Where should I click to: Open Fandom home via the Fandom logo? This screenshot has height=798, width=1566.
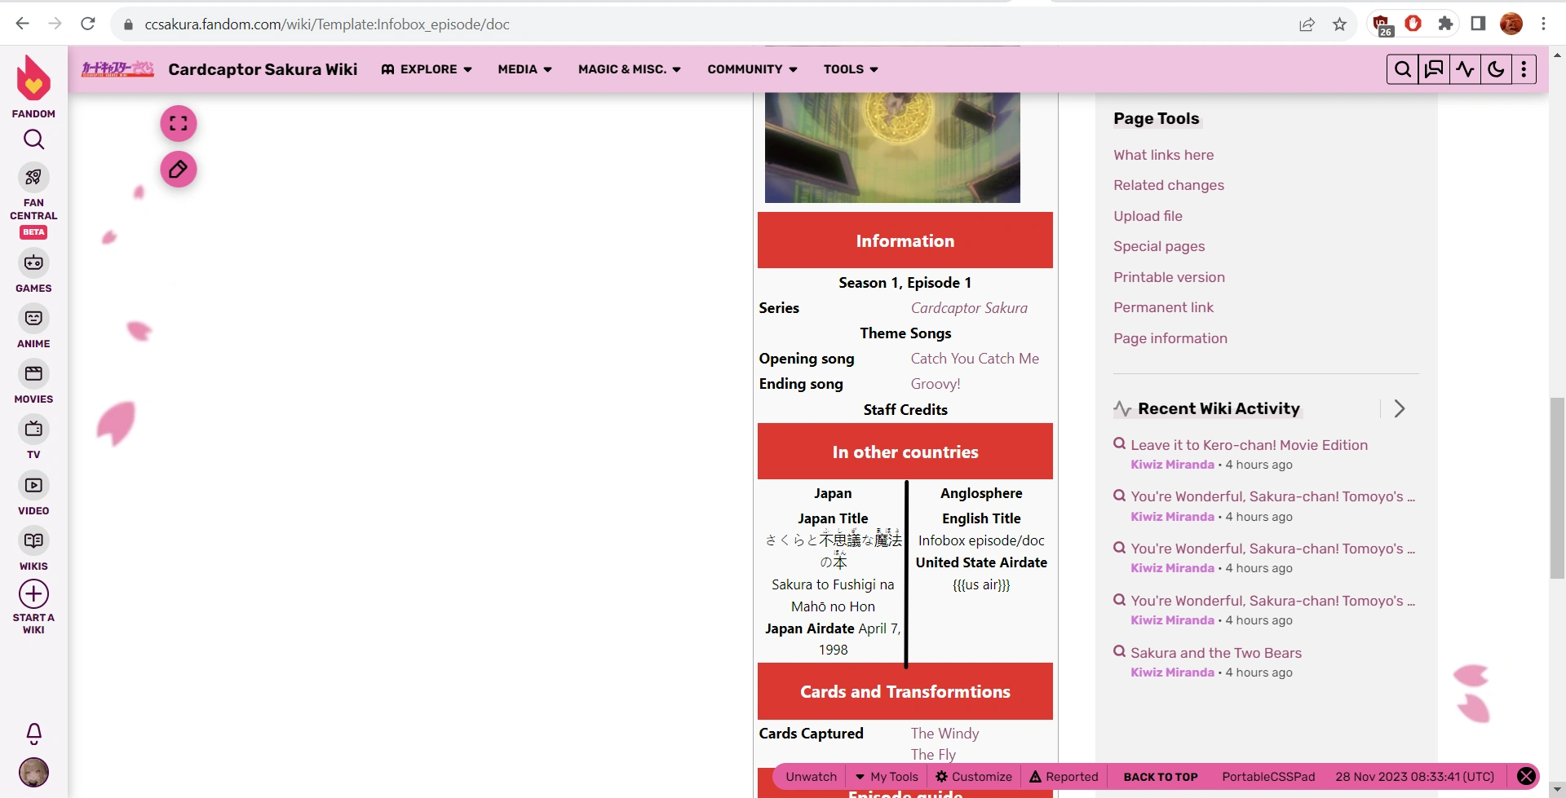pos(33,79)
